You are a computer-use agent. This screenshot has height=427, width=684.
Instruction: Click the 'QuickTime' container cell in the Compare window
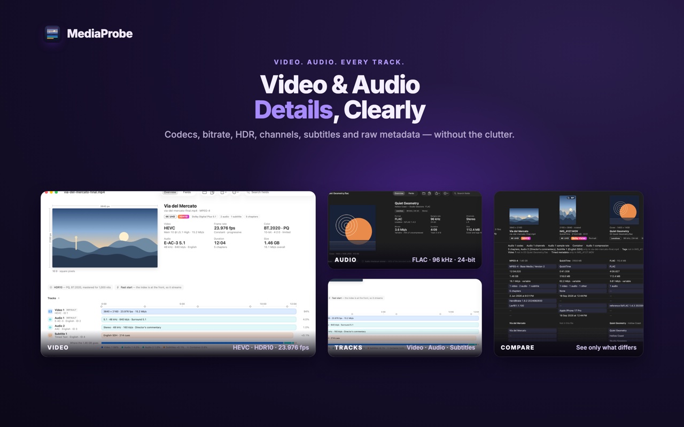tap(582, 266)
